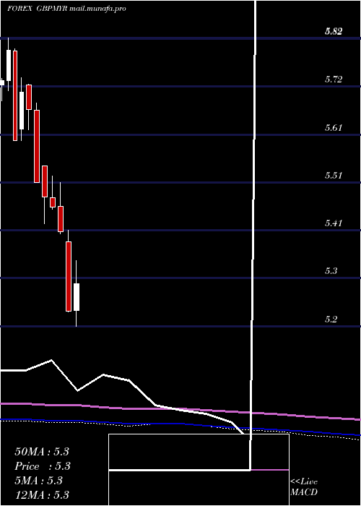Click the 5.41 price axis label
Screen dimensions: 361x506
334,223
